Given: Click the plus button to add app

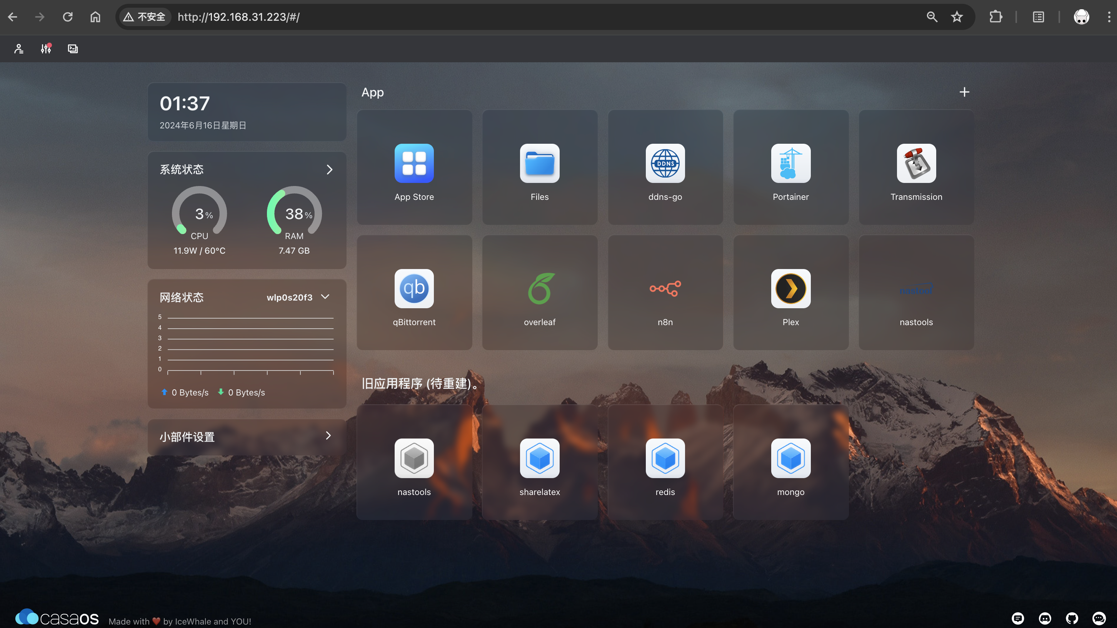Looking at the screenshot, I should (x=964, y=92).
